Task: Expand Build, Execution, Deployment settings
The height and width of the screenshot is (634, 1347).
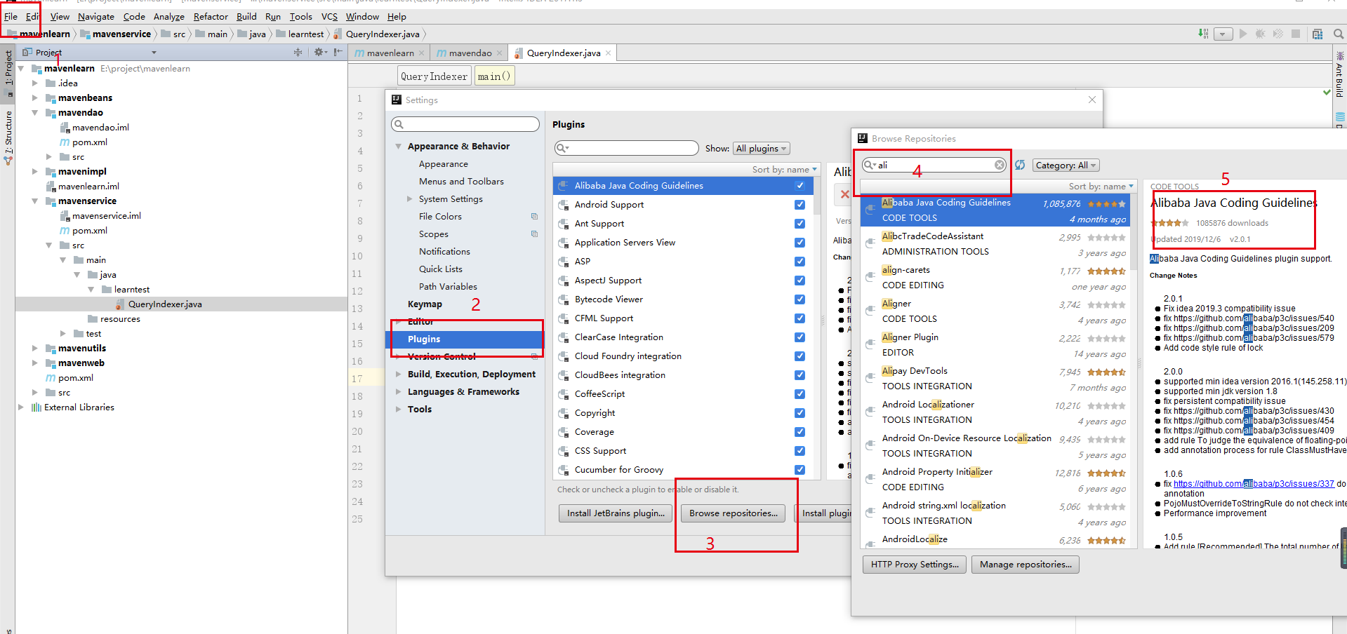Action: (398, 374)
